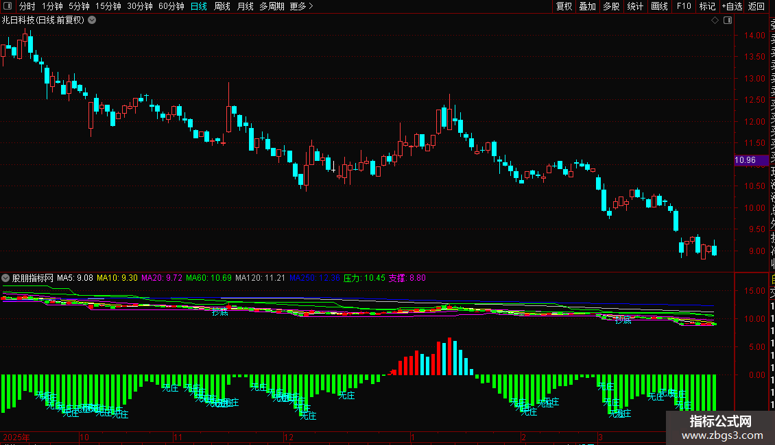
Task: Expand the 更多 periods menu
Action: (302, 6)
